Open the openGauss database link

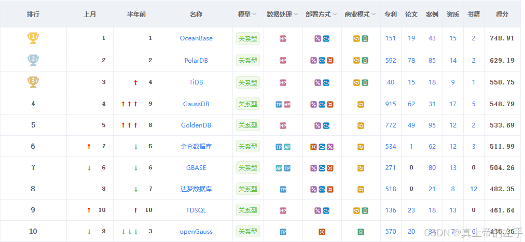click(196, 232)
